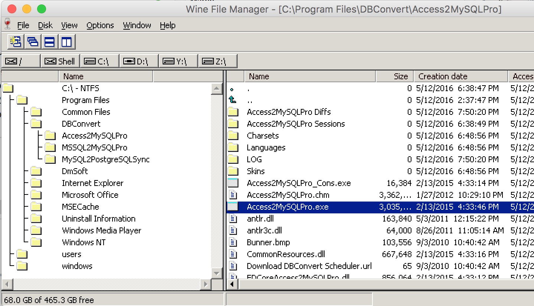Click the 3,035,... size of Access2MySQLPro.exe
This screenshot has width=534, height=306.
[395, 207]
